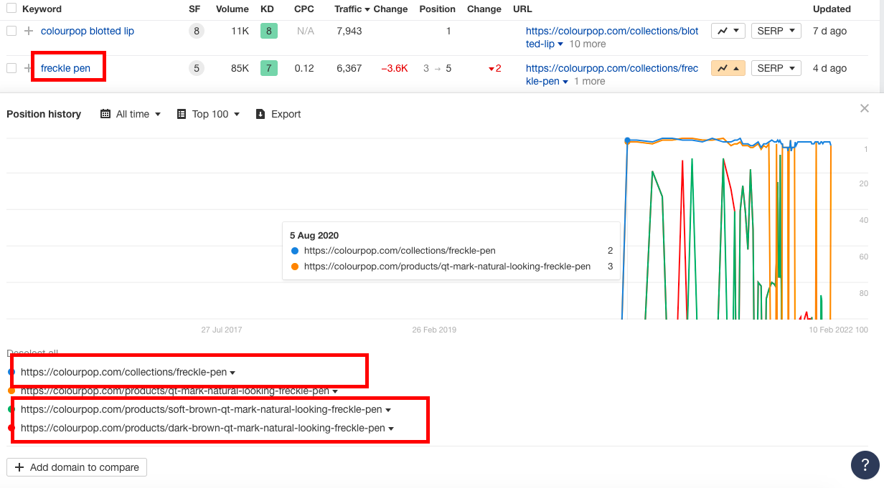Click the Export button
This screenshot has width=884, height=488.
pyautogui.click(x=278, y=114)
